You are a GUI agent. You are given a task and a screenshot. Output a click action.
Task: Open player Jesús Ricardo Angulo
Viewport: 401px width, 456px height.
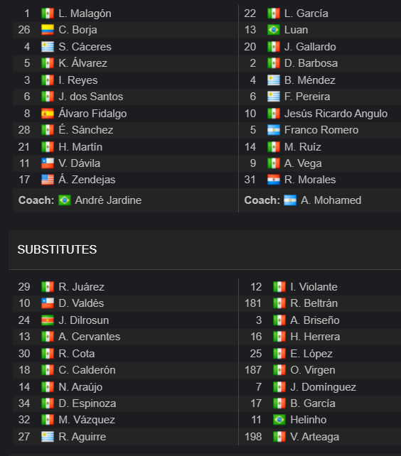pyautogui.click(x=336, y=114)
